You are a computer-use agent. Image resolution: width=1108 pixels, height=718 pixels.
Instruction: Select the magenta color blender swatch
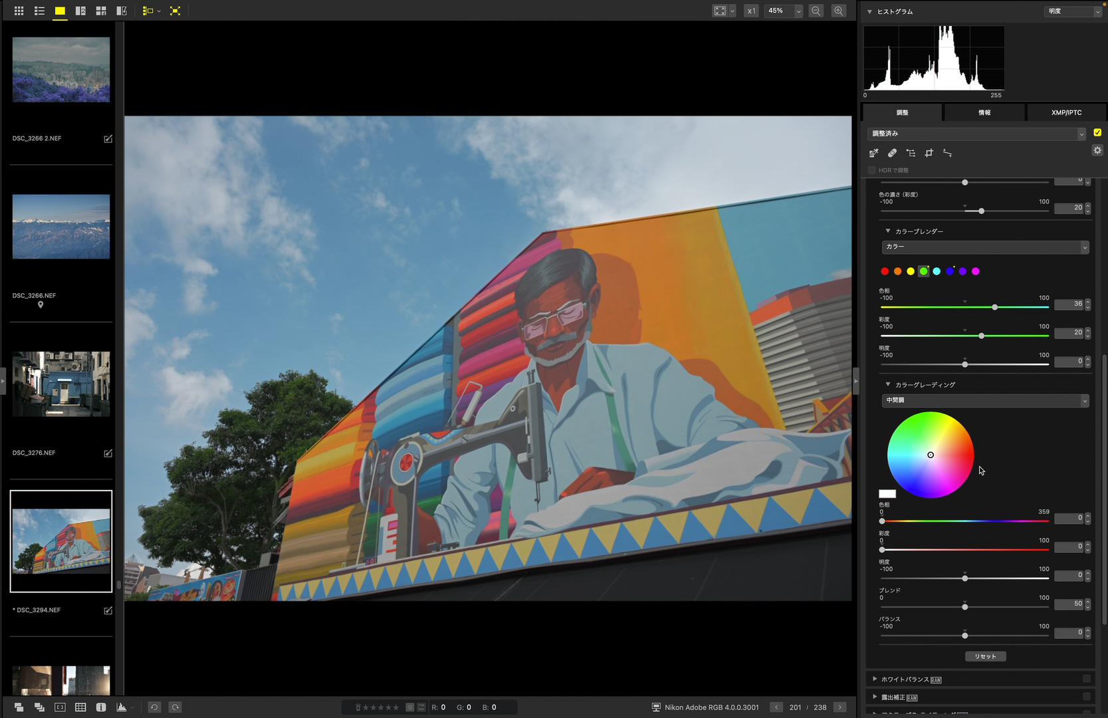click(x=976, y=271)
